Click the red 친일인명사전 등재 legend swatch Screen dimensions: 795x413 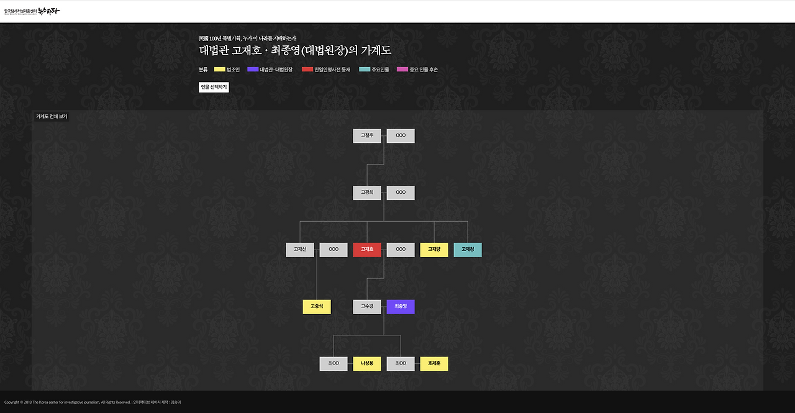click(x=307, y=70)
